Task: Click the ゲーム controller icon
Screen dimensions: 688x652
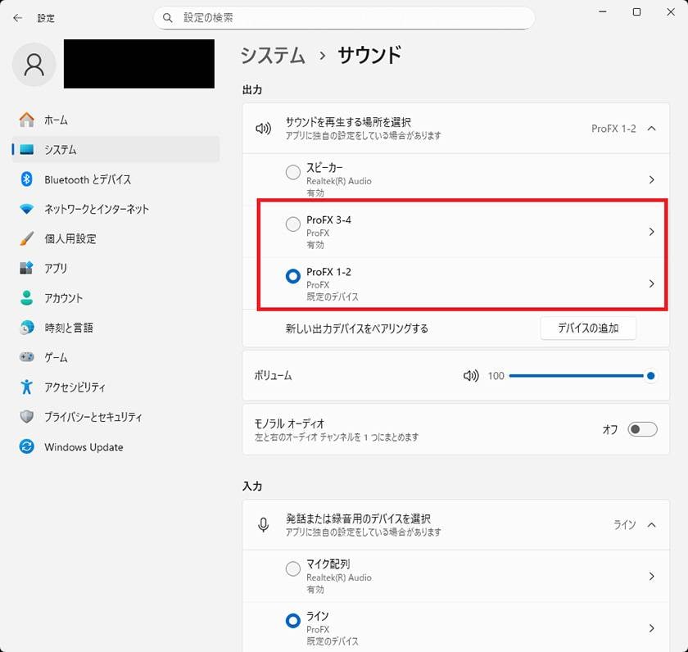Action: (x=27, y=357)
